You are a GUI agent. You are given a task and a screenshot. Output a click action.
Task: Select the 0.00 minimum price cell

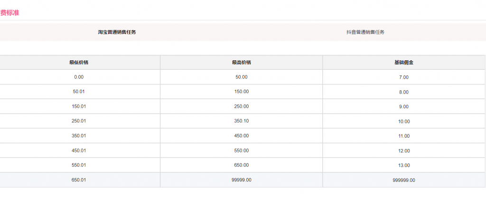79,77
